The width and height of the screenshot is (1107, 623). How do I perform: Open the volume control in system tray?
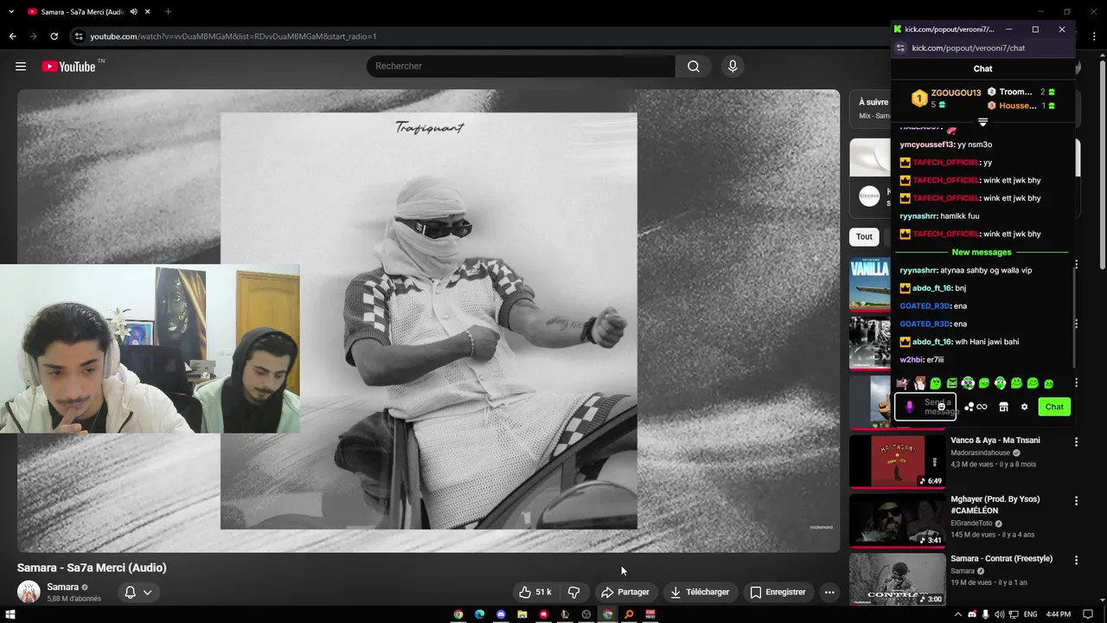1000,614
